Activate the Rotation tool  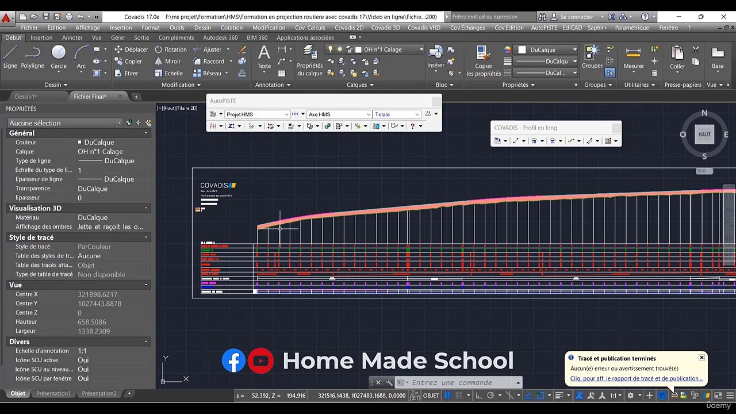pos(171,49)
